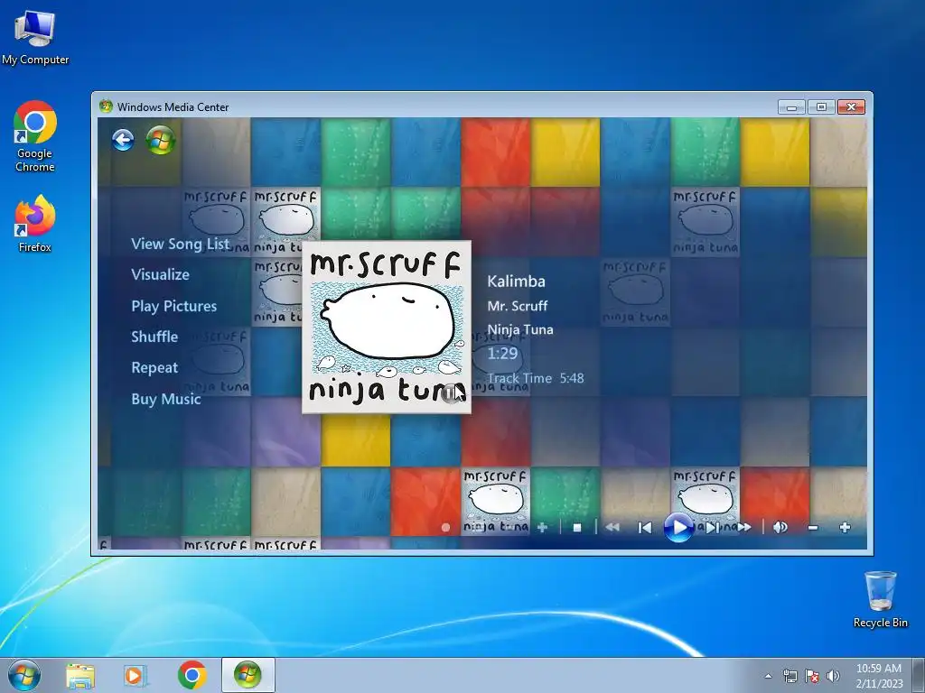
Task: Click the large Ninja Tuna album cover
Action: coord(387,327)
